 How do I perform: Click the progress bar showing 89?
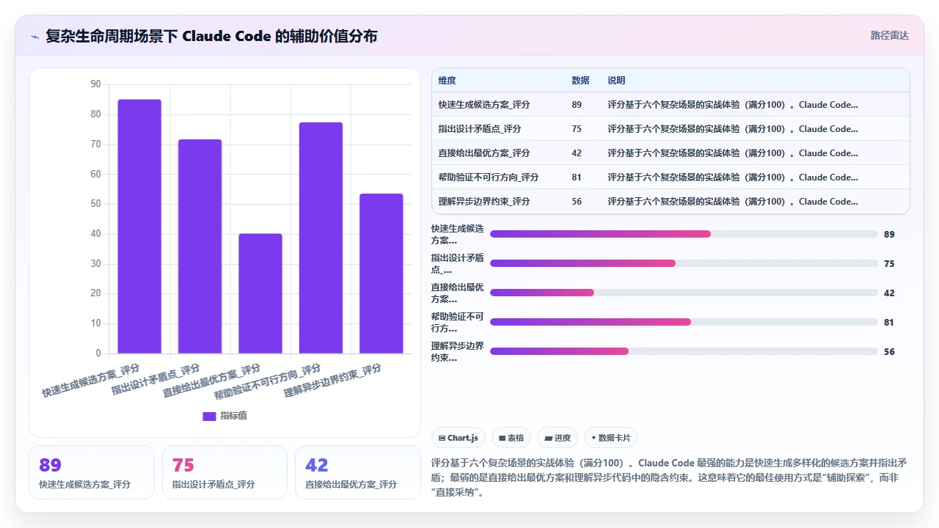tap(684, 234)
